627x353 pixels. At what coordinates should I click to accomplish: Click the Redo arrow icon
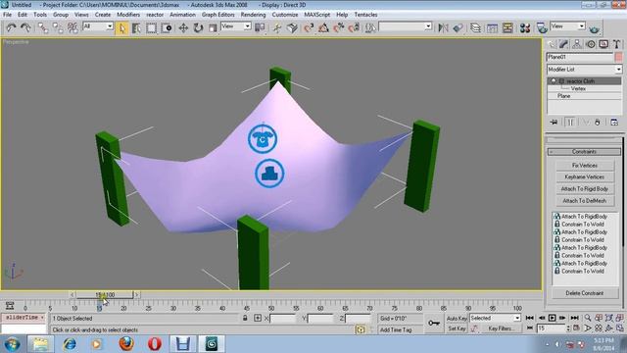click(x=25, y=27)
